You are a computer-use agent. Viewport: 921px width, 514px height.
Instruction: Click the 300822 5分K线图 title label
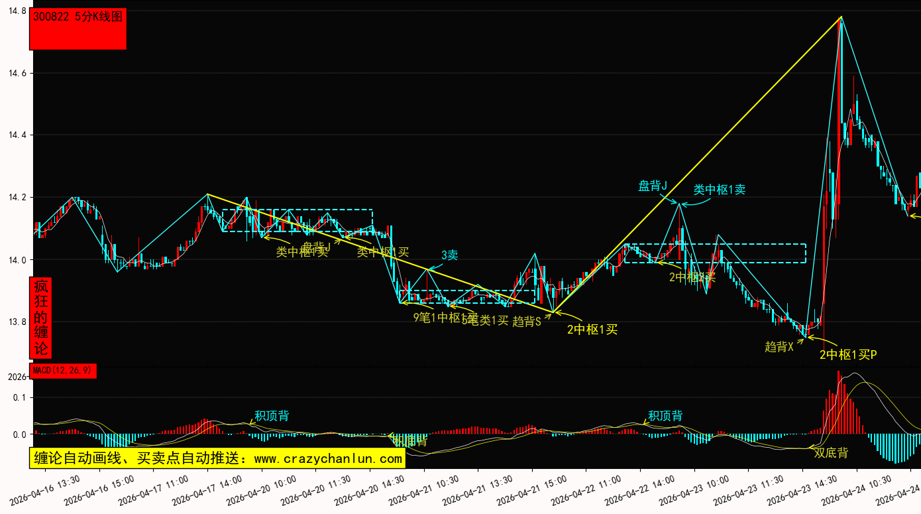tap(78, 18)
